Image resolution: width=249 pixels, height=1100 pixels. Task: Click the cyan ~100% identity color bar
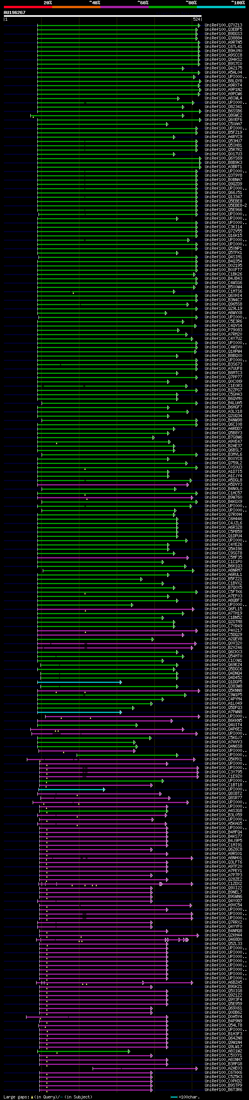point(221,7)
